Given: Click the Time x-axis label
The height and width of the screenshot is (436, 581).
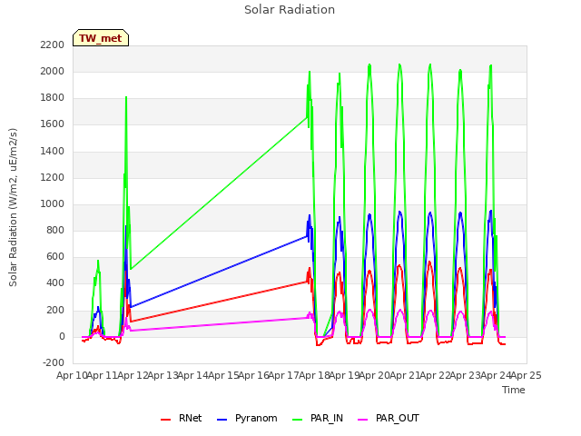Looking at the screenshot, I should pyautogui.click(x=514, y=390).
